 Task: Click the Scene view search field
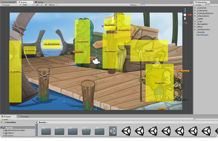tap(166, 5)
